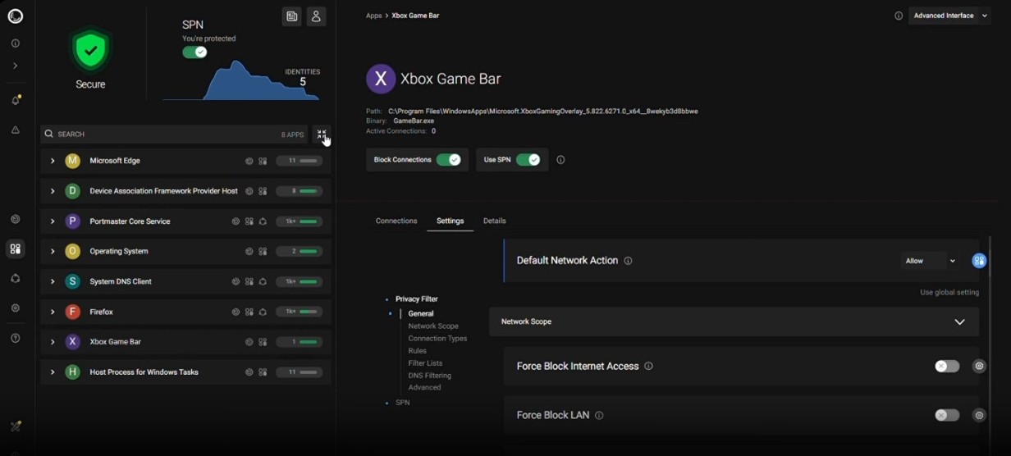The width and height of the screenshot is (1011, 456).
Task: Open the network monitor icon in the sidebar
Action: coord(15,219)
